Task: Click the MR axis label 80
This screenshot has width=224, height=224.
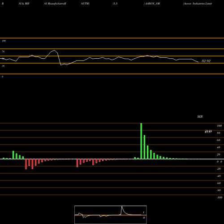Action: coord(219,133)
